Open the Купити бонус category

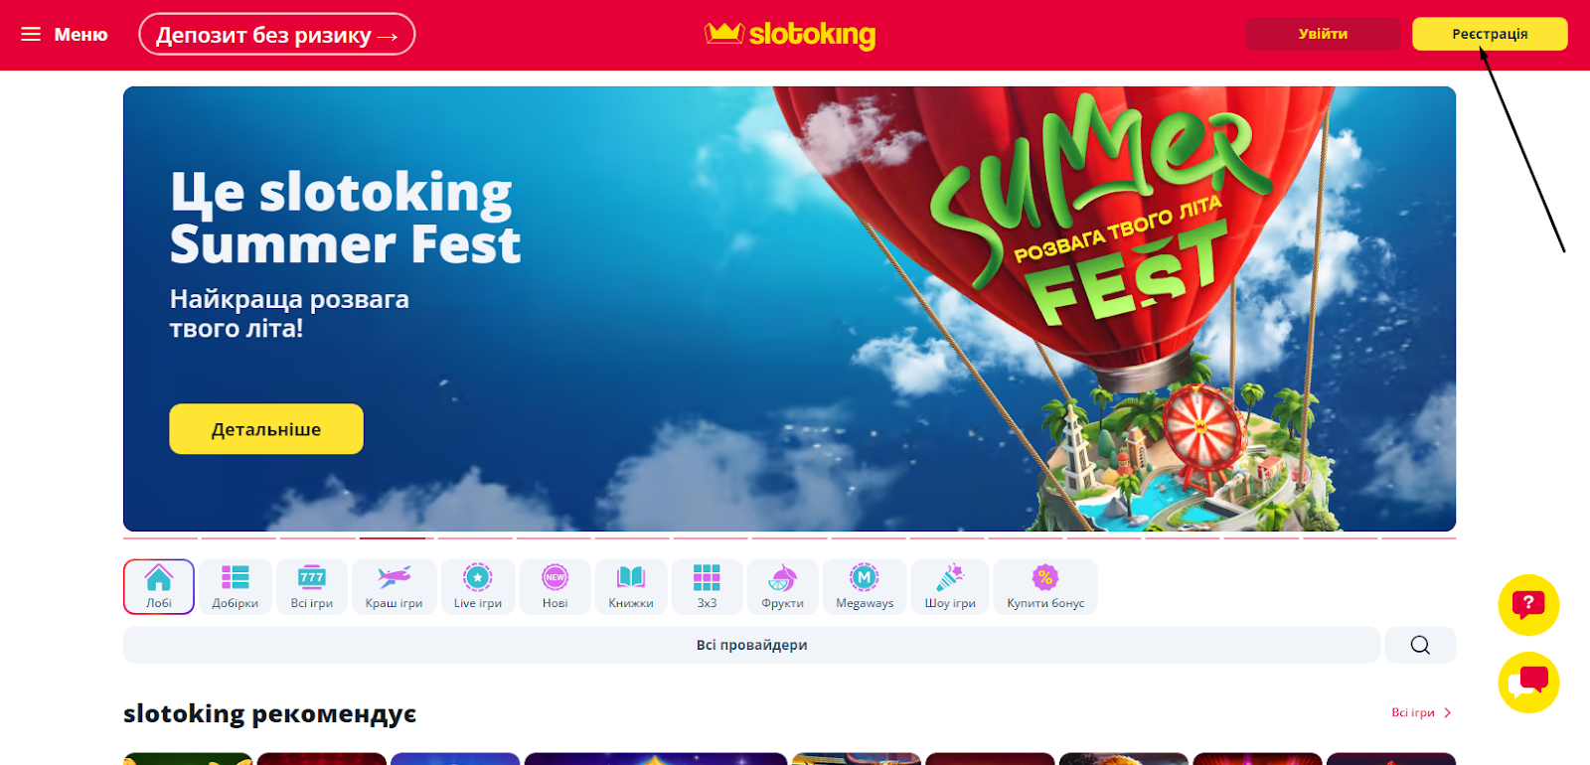point(1045,587)
